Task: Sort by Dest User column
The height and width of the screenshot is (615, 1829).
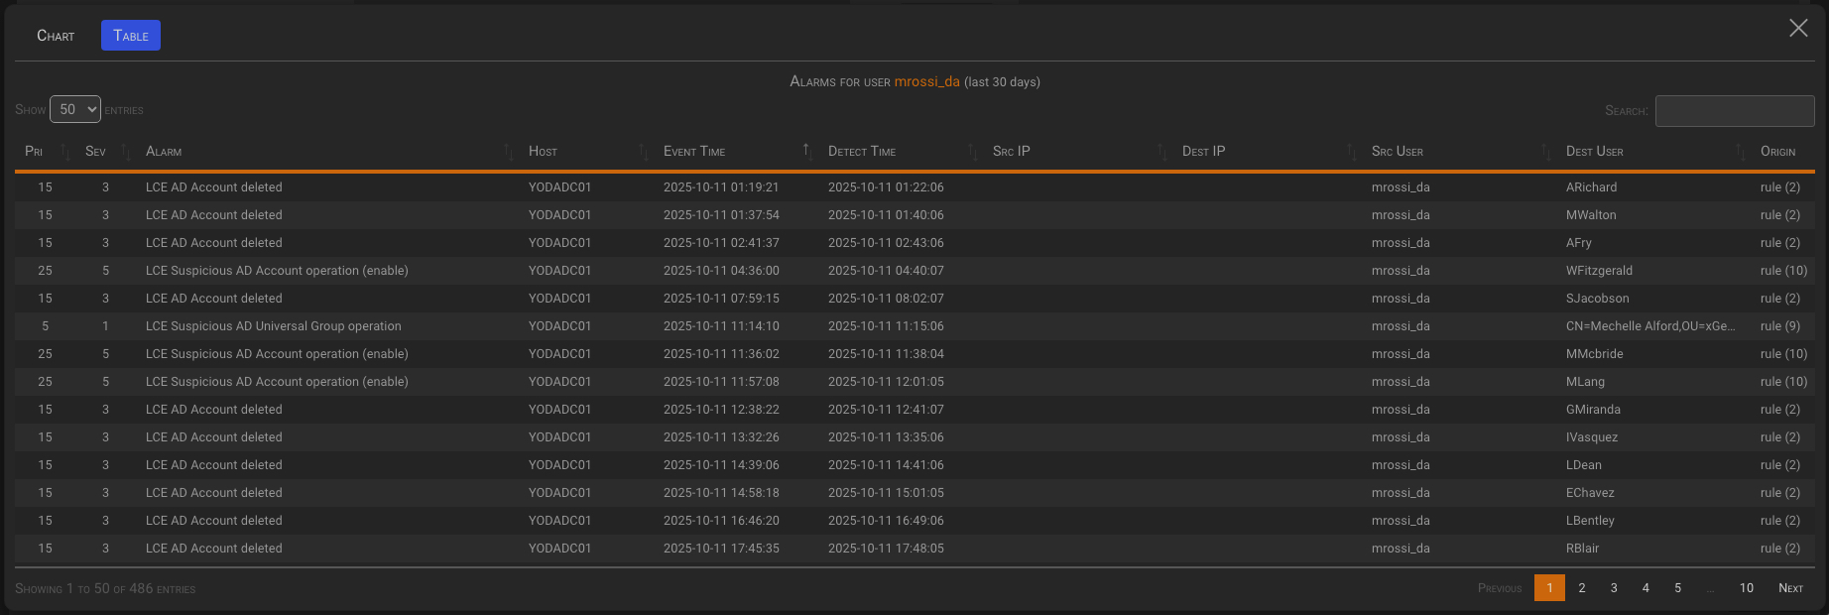Action: point(1594,151)
